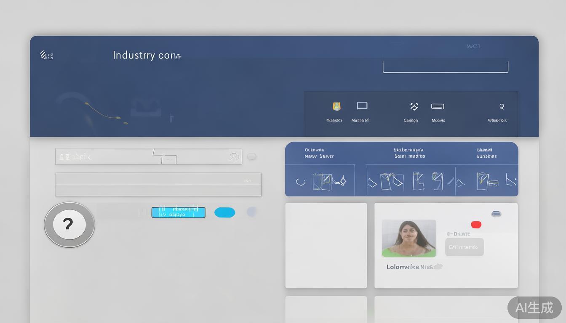Click the swirl icon in first gray bar
Viewport: 566px width, 323px height.
(234, 157)
